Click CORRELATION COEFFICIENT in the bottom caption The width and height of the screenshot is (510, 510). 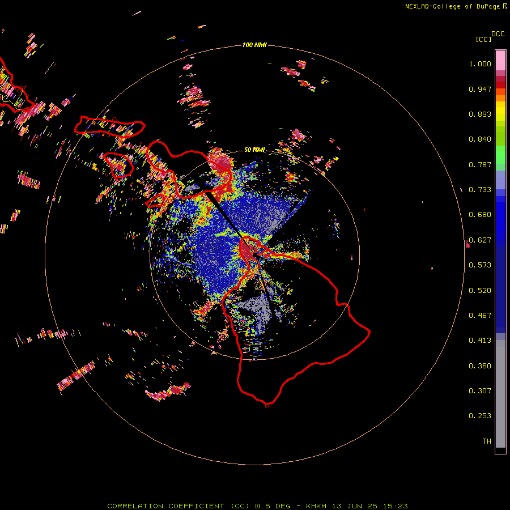(x=165, y=506)
